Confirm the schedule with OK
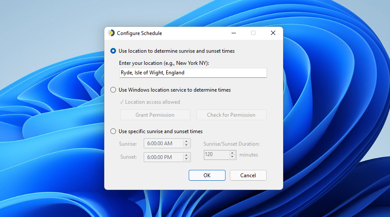The image size is (390, 217). [207, 176]
